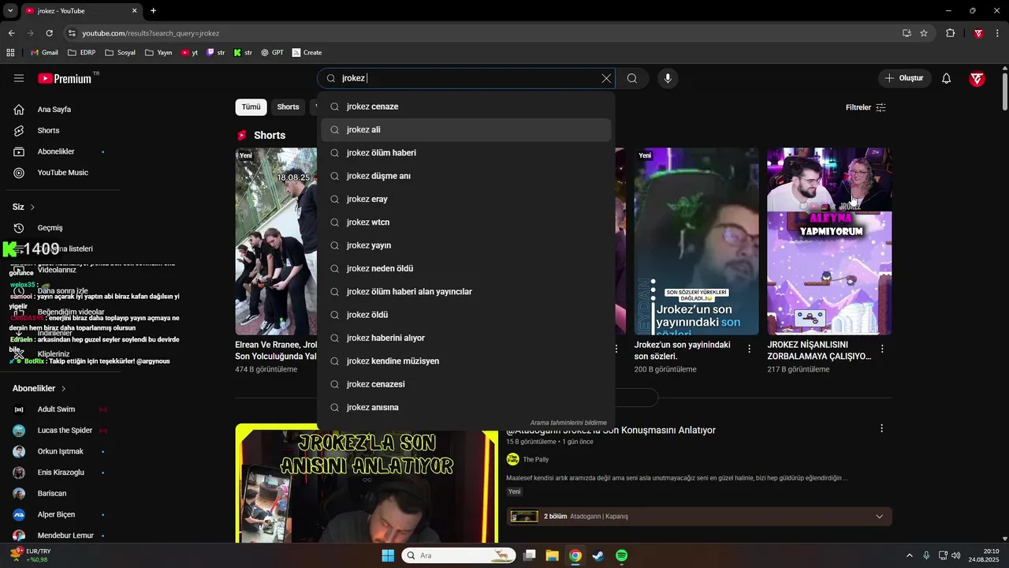Open the GPT bookmark
Screen dimensions: 1009x568
[x=273, y=53]
